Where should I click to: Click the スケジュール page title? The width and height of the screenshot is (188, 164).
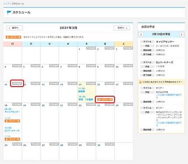pyautogui.click(x=21, y=12)
